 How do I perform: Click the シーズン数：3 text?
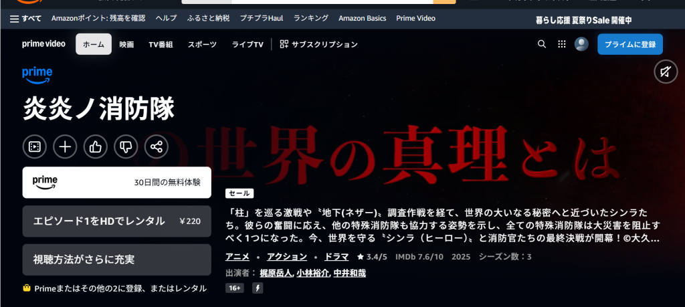coord(505,257)
